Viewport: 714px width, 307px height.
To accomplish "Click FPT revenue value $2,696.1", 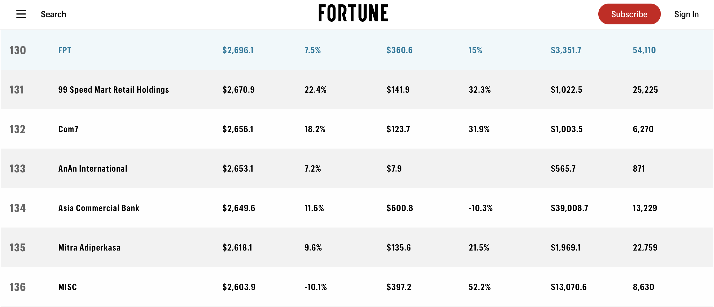I will (238, 50).
